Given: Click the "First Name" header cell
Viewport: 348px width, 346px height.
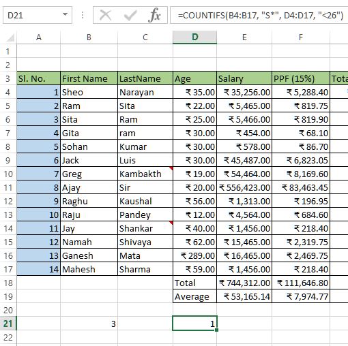Looking at the screenshot, I should pos(89,78).
